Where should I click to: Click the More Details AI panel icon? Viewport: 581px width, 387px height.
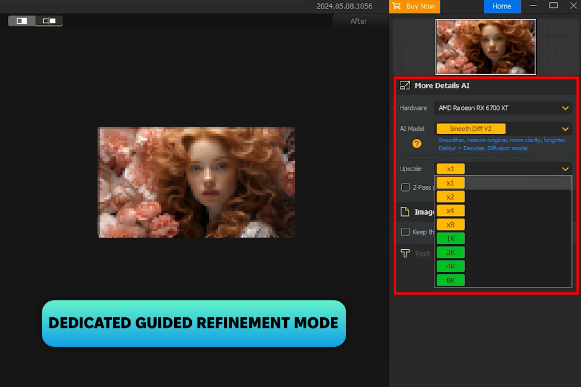click(x=405, y=86)
